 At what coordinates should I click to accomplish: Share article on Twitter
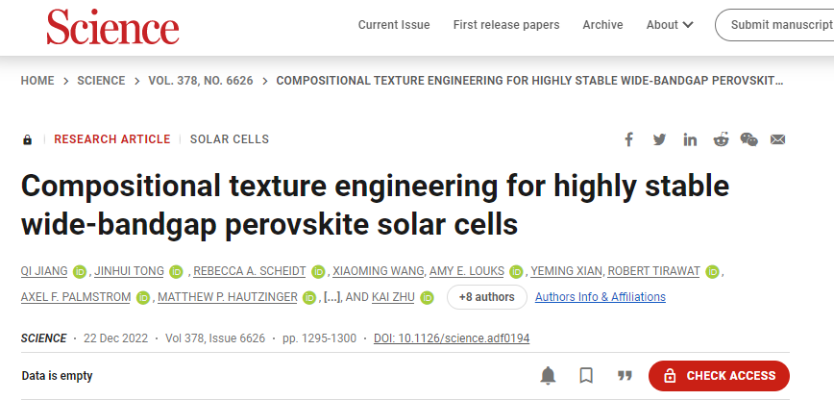[659, 139]
